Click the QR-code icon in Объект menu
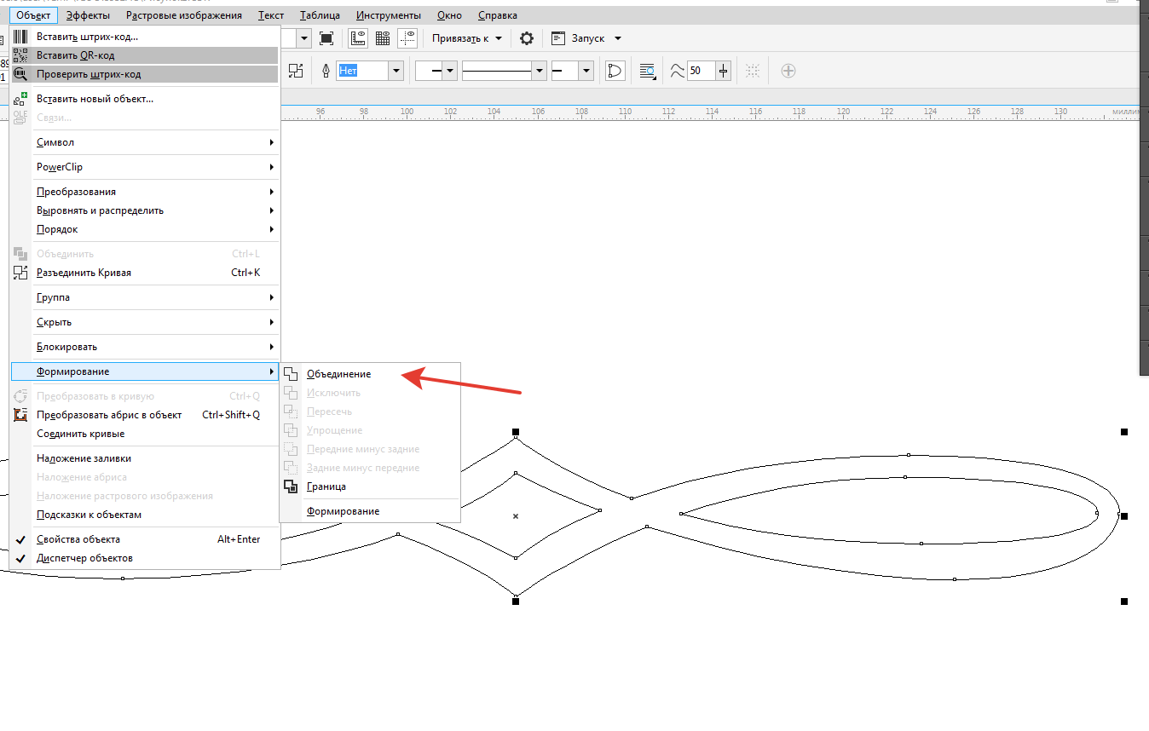The image size is (1149, 731). (x=20, y=55)
